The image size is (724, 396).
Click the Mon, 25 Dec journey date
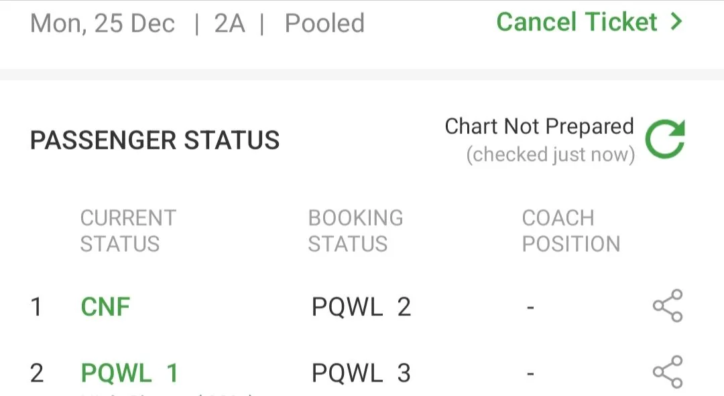pyautogui.click(x=103, y=23)
